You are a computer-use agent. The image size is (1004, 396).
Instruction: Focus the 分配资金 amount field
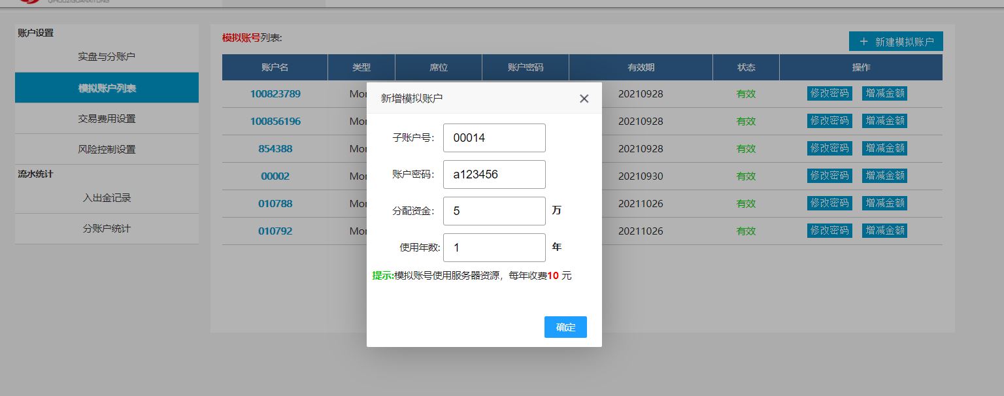tap(494, 211)
